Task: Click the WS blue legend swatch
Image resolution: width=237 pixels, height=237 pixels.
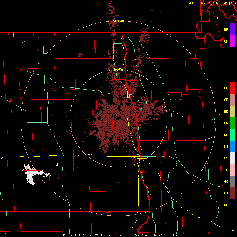Action: [x=233, y=146]
